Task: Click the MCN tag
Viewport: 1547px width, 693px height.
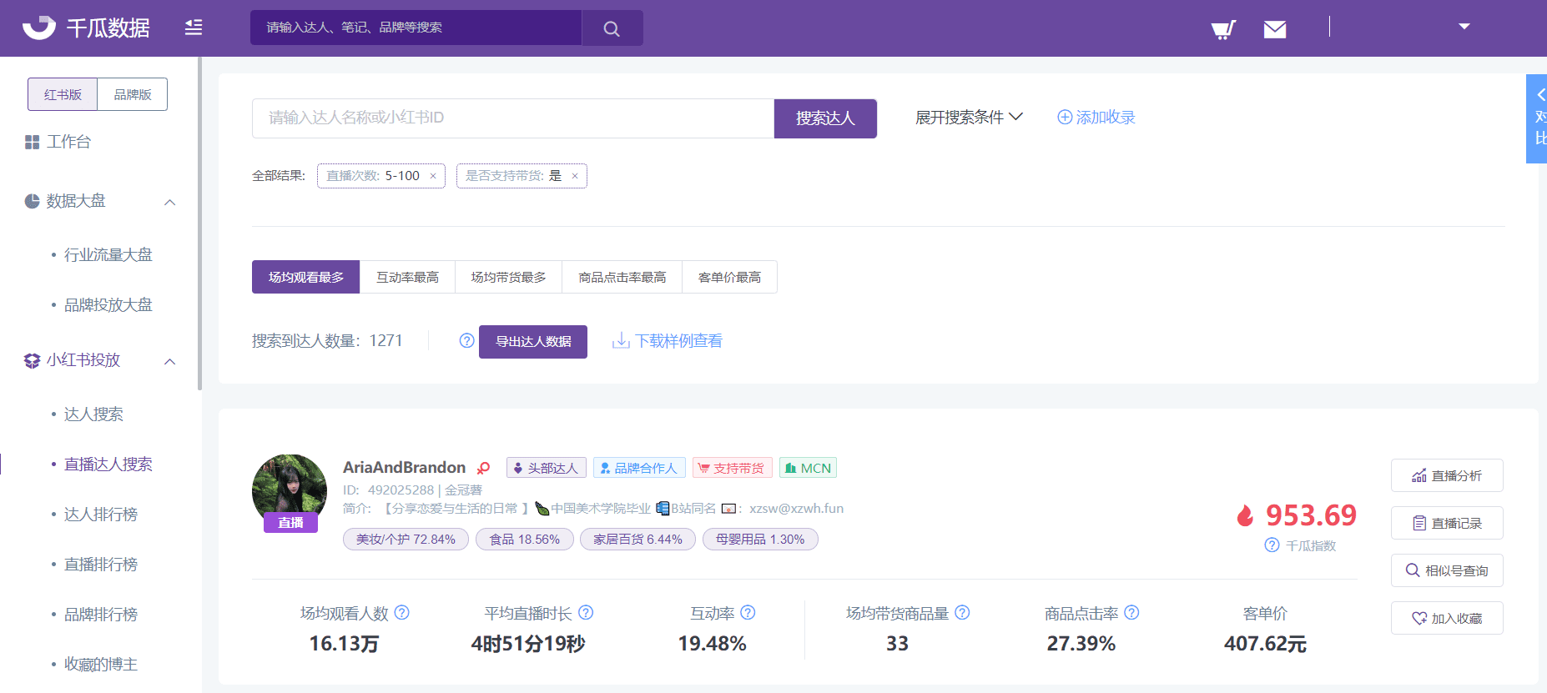Action: click(808, 468)
